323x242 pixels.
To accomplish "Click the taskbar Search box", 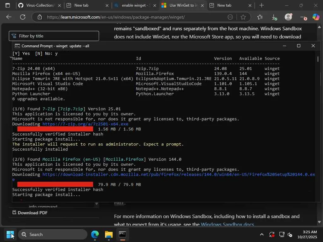I will [x=53, y=234].
